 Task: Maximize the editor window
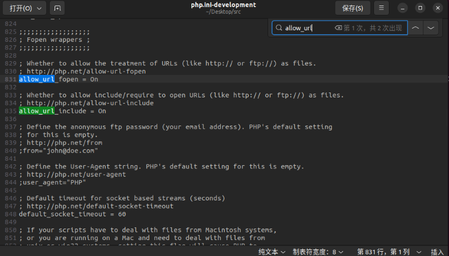point(420,8)
